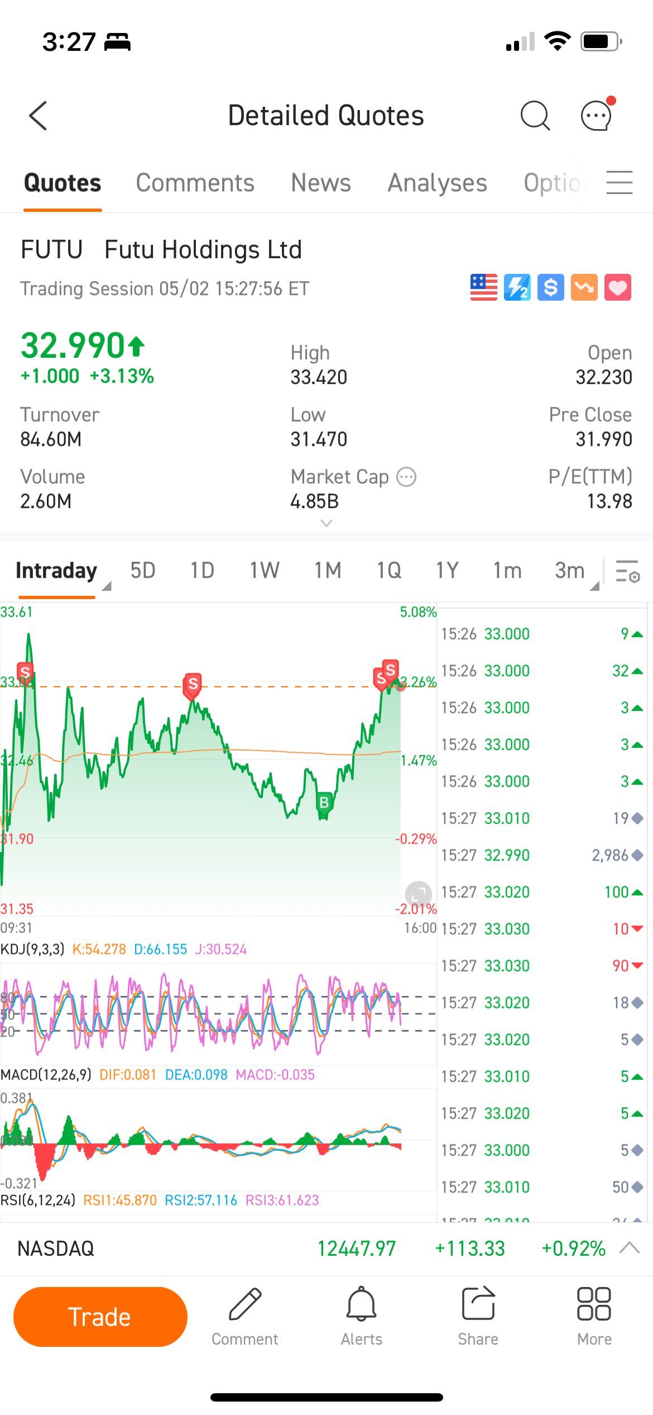Tap the NASDAQ change +0.92%
653x1415 pixels.
573,1248
